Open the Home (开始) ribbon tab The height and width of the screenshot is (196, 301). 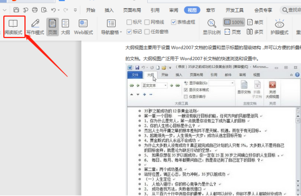coord(90,10)
